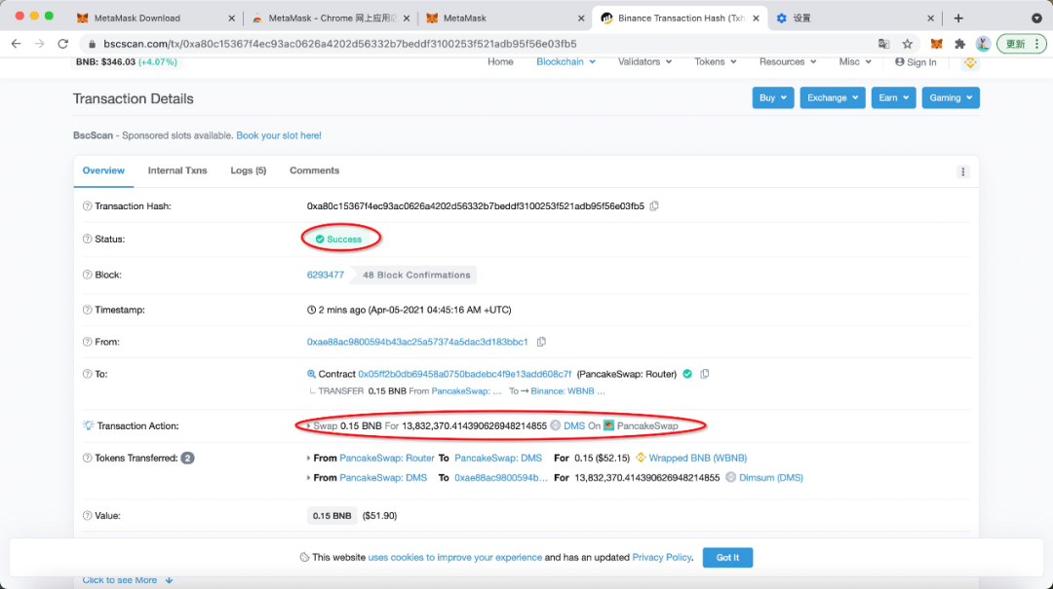Click the lightbulb icon beside Transaction Action
The height and width of the screenshot is (589, 1053).
pos(88,425)
